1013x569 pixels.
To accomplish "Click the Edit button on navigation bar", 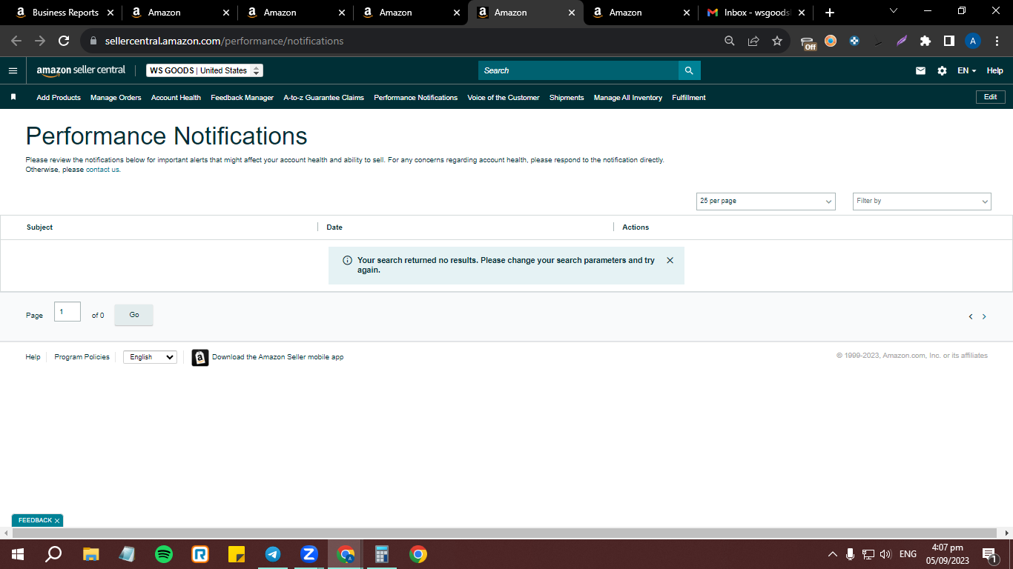I will pos(990,97).
